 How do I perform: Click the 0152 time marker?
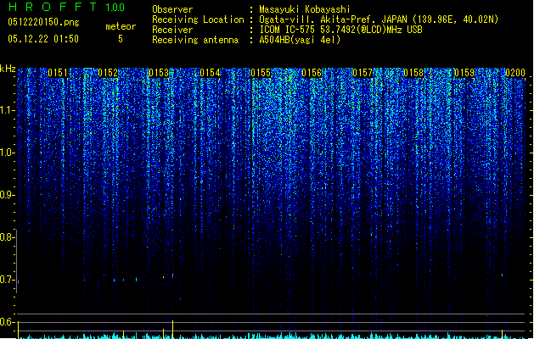[x=108, y=73]
